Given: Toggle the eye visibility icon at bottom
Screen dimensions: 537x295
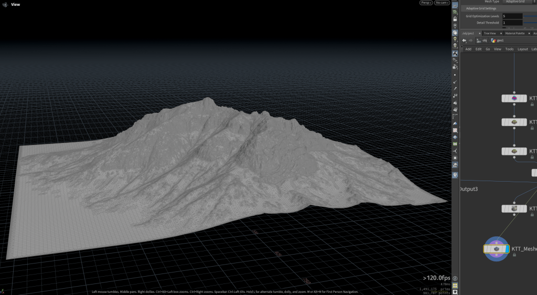Looking at the screenshot, I should click(455, 291).
